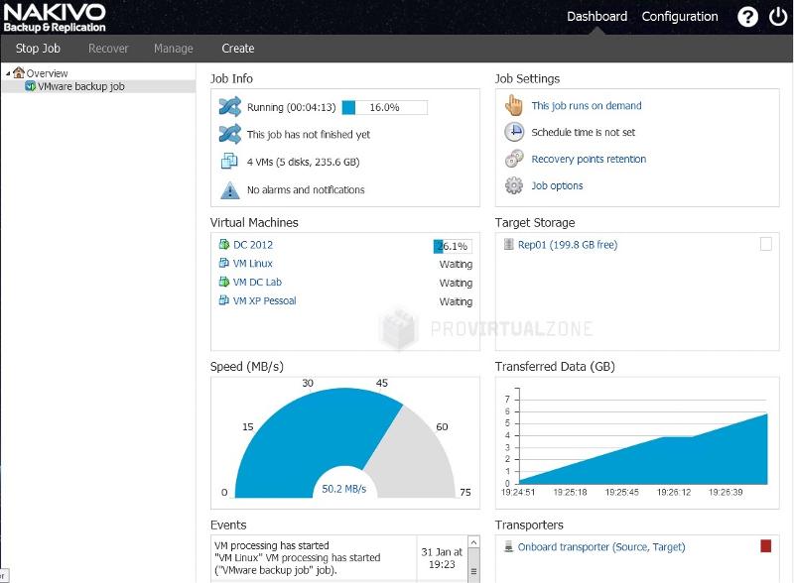Toggle the Rep01 target storage checkbox
The height and width of the screenshot is (583, 794).
[x=766, y=244]
